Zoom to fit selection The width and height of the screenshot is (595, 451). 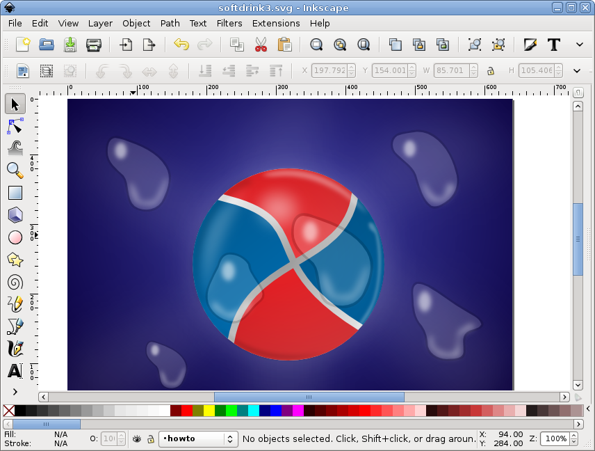(x=316, y=45)
